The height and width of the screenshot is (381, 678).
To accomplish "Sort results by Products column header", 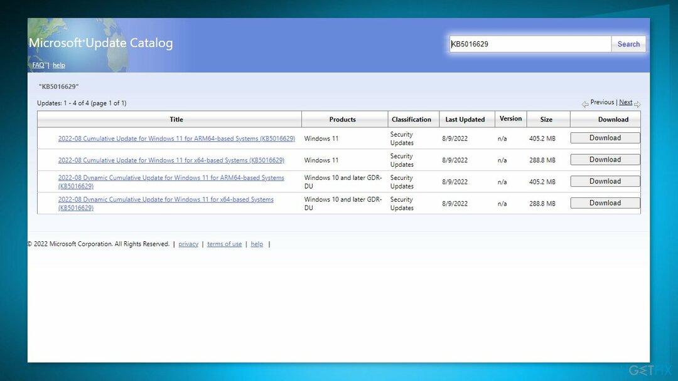I will coord(342,120).
